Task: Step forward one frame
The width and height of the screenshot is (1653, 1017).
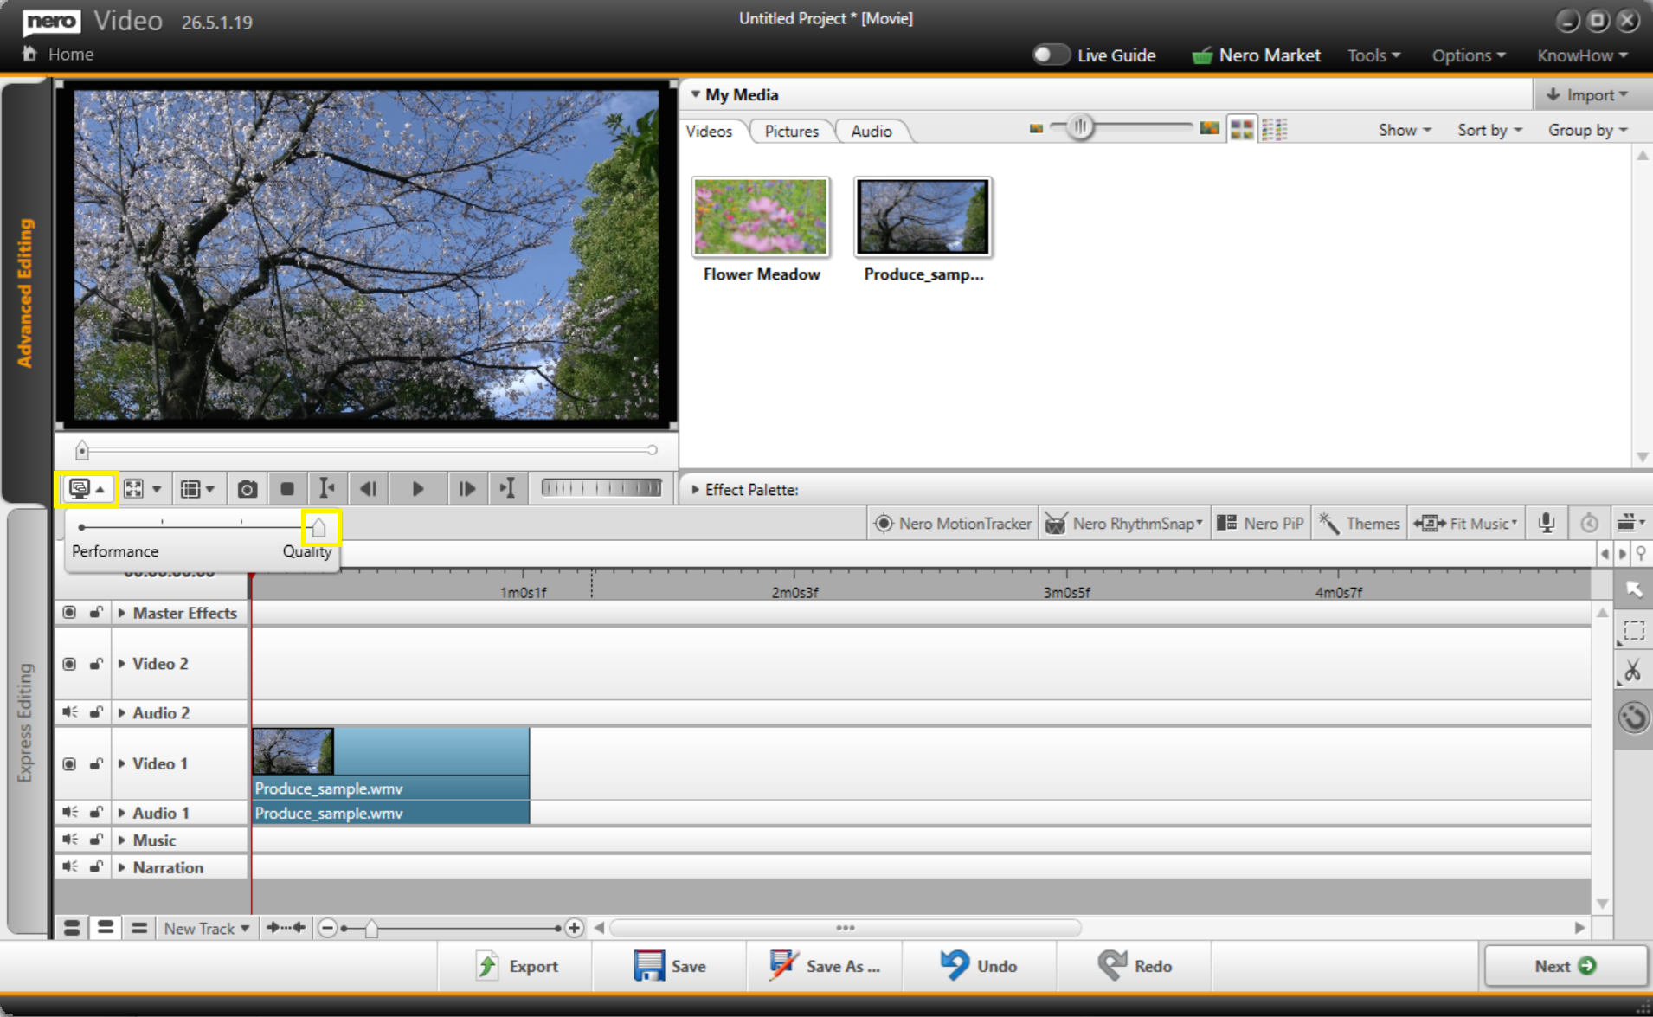Action: coord(466,489)
